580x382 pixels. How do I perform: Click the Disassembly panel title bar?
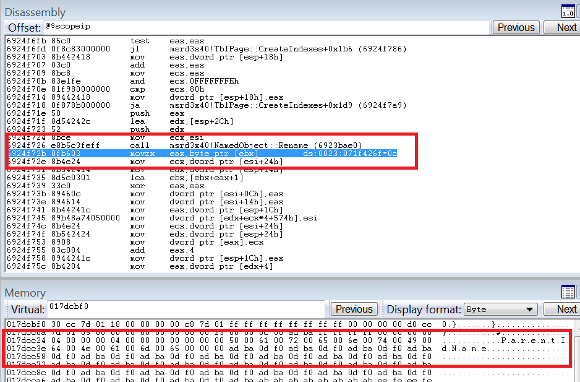click(x=35, y=12)
